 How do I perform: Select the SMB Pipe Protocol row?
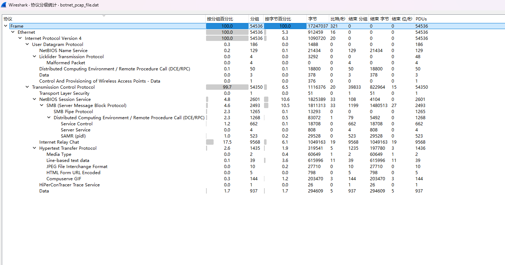[253, 112]
